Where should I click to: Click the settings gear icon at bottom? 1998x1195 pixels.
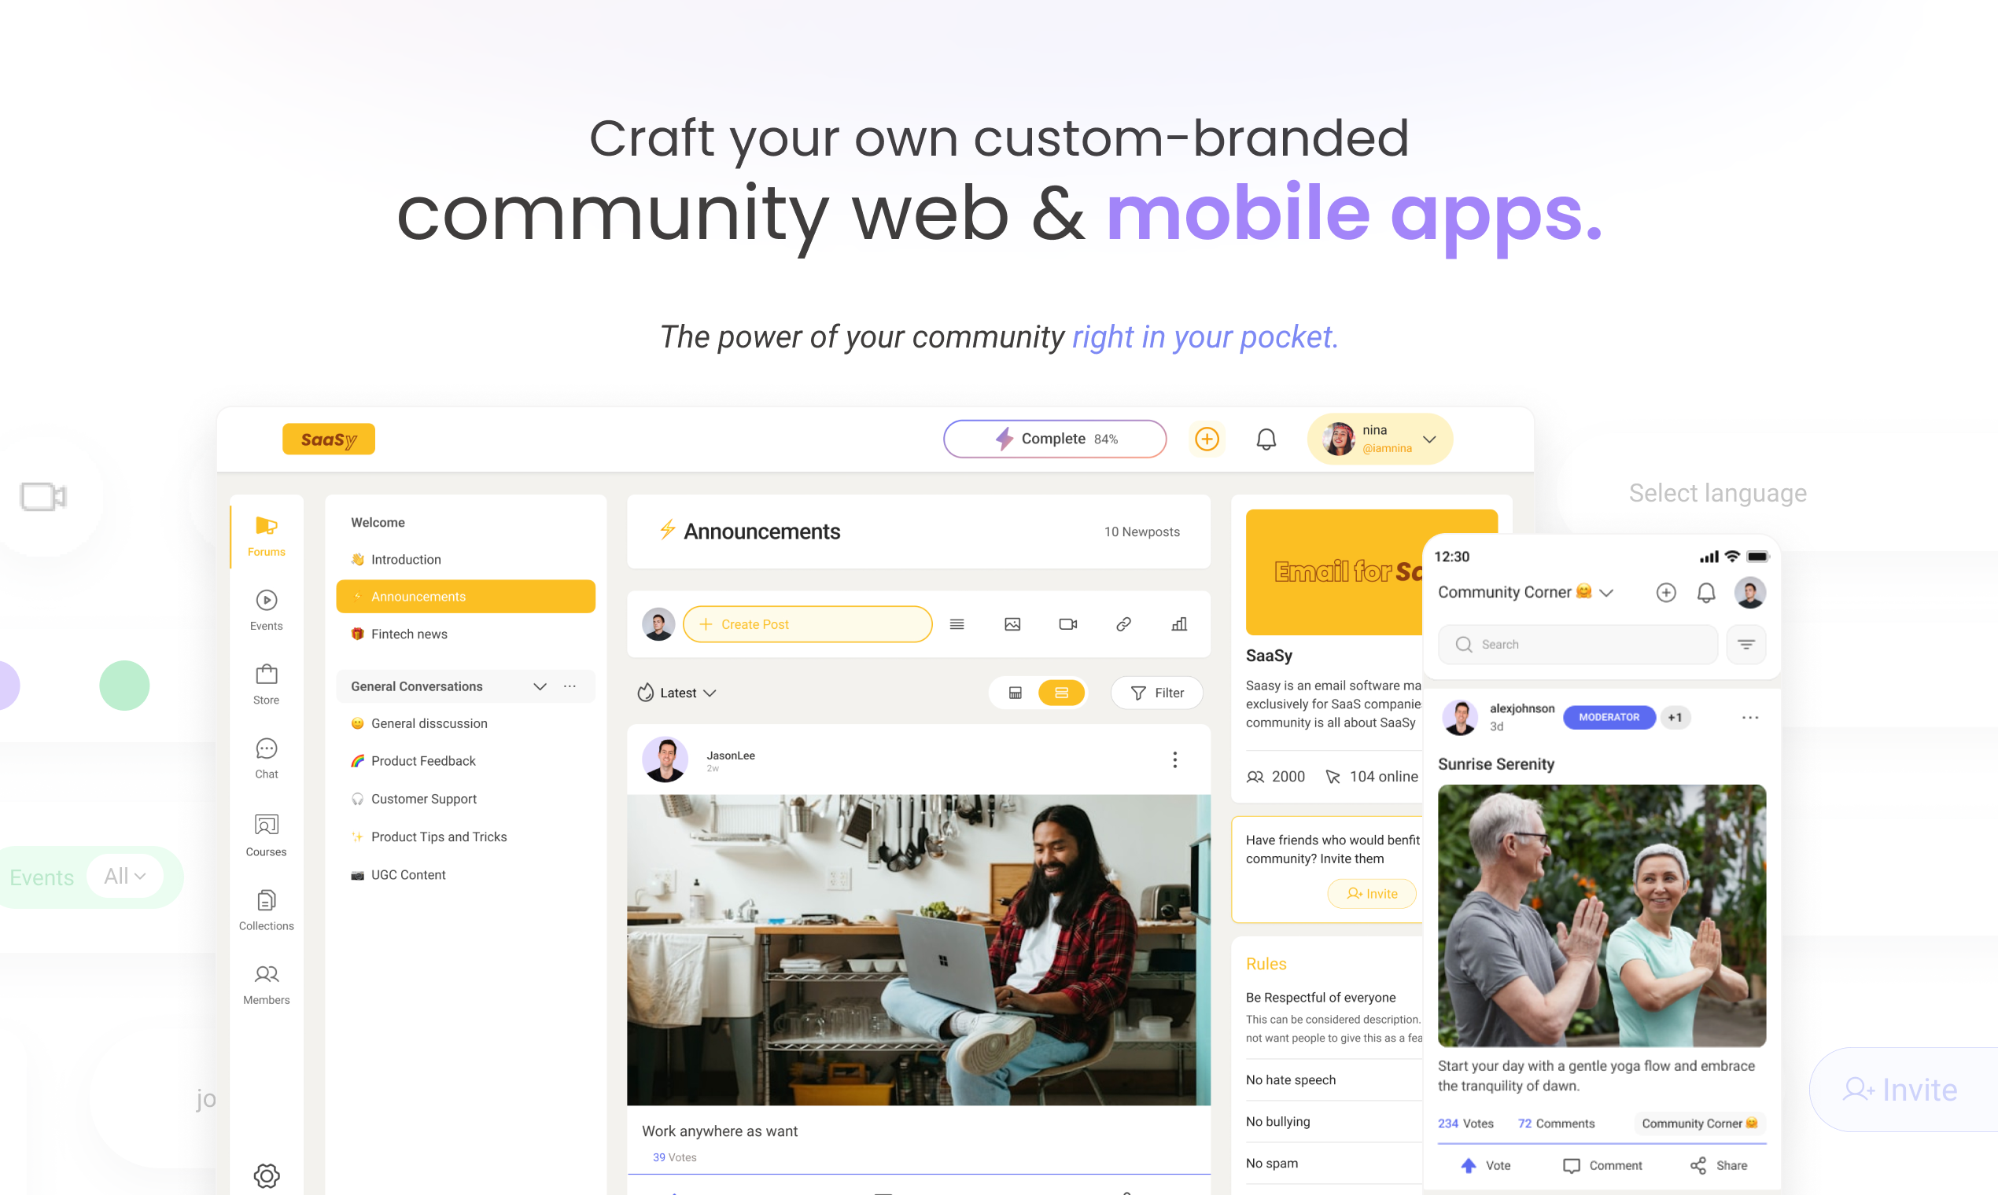click(266, 1175)
